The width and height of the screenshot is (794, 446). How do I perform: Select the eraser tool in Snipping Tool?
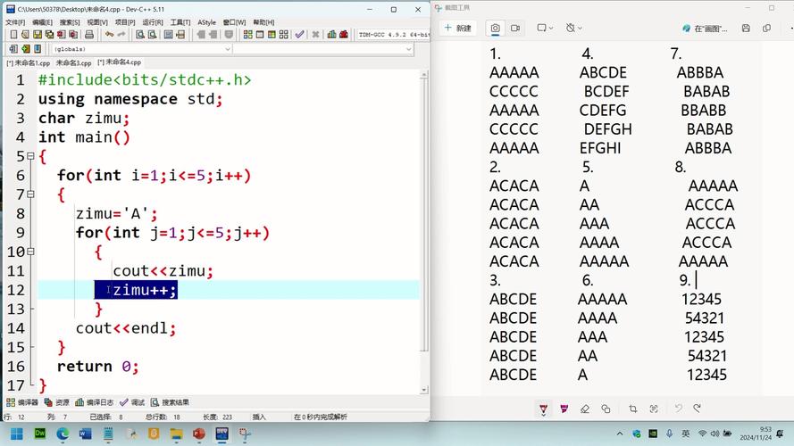tap(585, 409)
